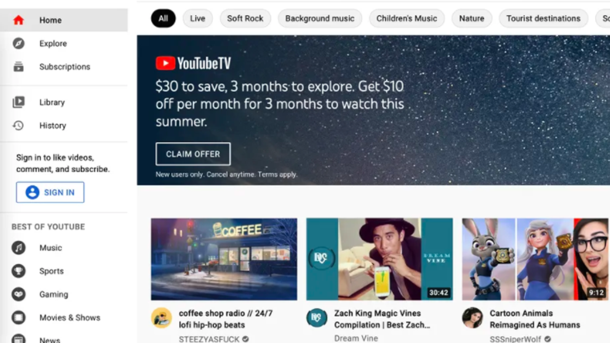Image resolution: width=610 pixels, height=343 pixels.
Task: Click the CLAIM OFFER button
Action: coord(193,154)
